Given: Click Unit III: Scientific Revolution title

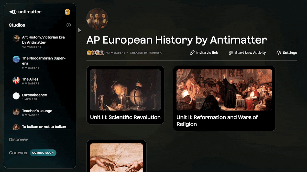Looking at the screenshot, I should [125, 117].
